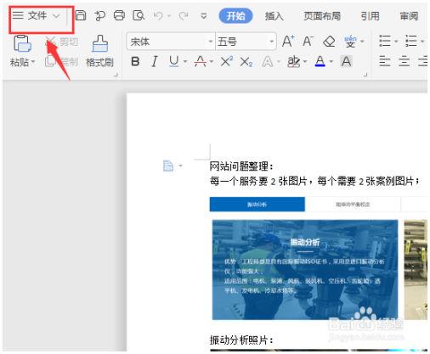Click the text 振动分析照片：
Image resolution: width=430 pixels, height=354 pixels.
pos(241,340)
